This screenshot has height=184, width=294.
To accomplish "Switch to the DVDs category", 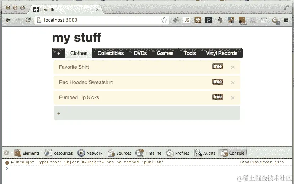I will coord(140,53).
